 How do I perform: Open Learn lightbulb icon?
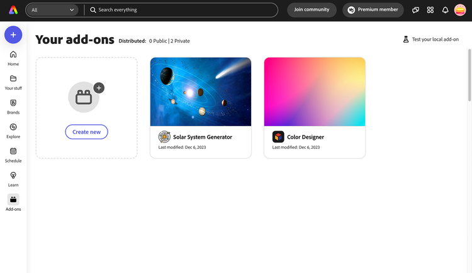tap(13, 175)
